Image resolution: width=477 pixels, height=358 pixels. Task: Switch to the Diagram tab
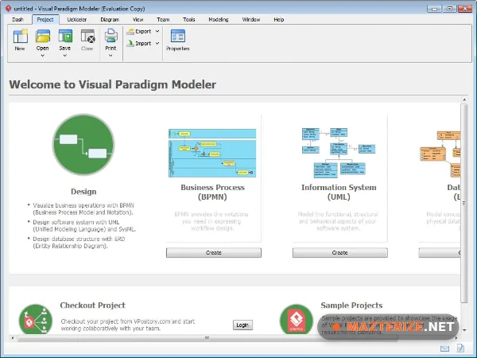point(110,19)
